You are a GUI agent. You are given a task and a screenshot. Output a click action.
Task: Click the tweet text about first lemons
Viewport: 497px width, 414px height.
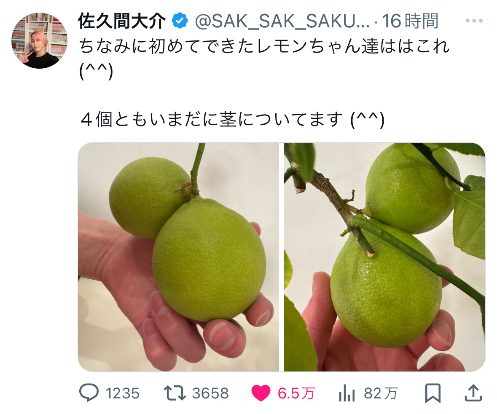click(x=264, y=58)
